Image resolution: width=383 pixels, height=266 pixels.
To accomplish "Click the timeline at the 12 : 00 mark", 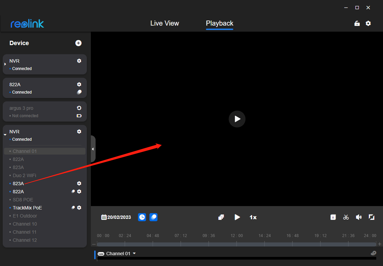I will pyautogui.click(x=237, y=244).
